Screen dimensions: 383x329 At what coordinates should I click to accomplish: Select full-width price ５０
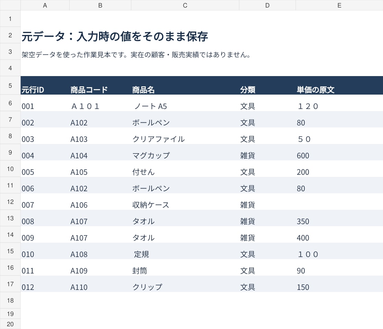339,136
